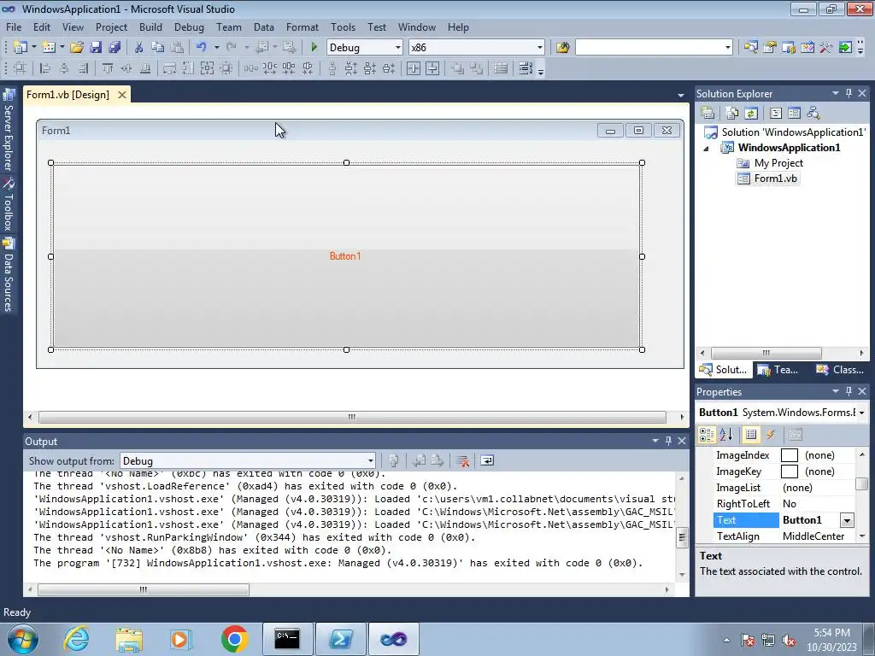Save Form1.vb with the single floppy disk icon
Image resolution: width=875 pixels, height=656 pixels.
96,48
